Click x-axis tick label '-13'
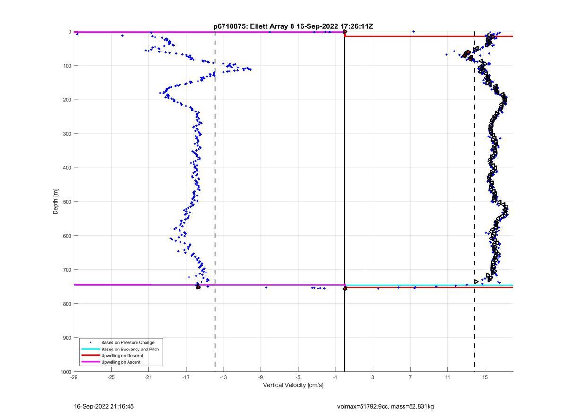This screenshot has height=418, width=567. [x=223, y=377]
